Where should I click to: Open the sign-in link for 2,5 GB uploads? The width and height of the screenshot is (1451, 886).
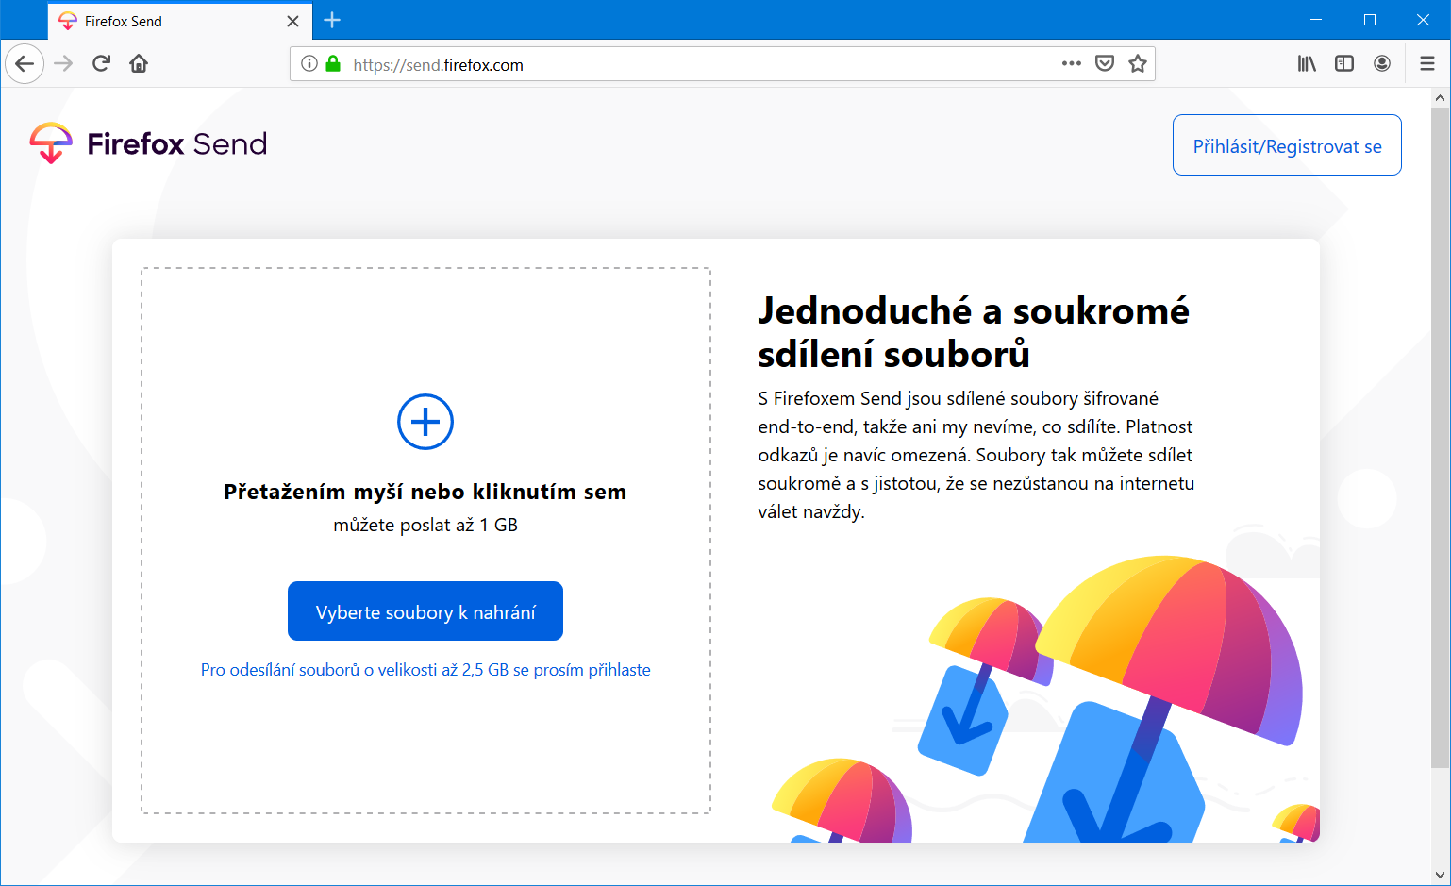coord(425,669)
